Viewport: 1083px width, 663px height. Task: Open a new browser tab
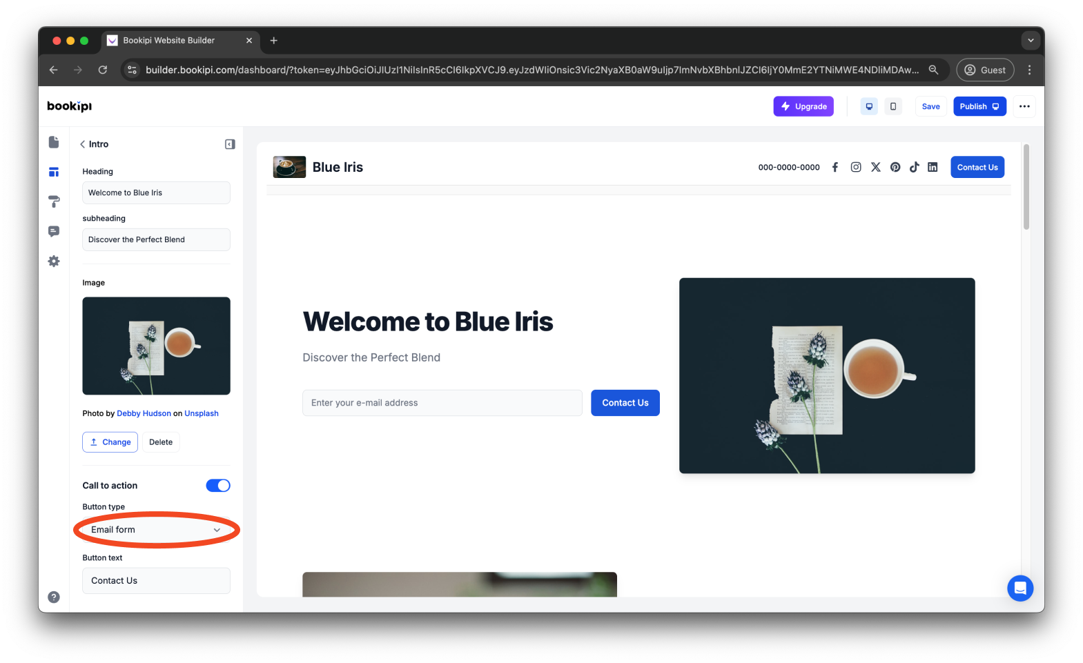click(x=273, y=41)
